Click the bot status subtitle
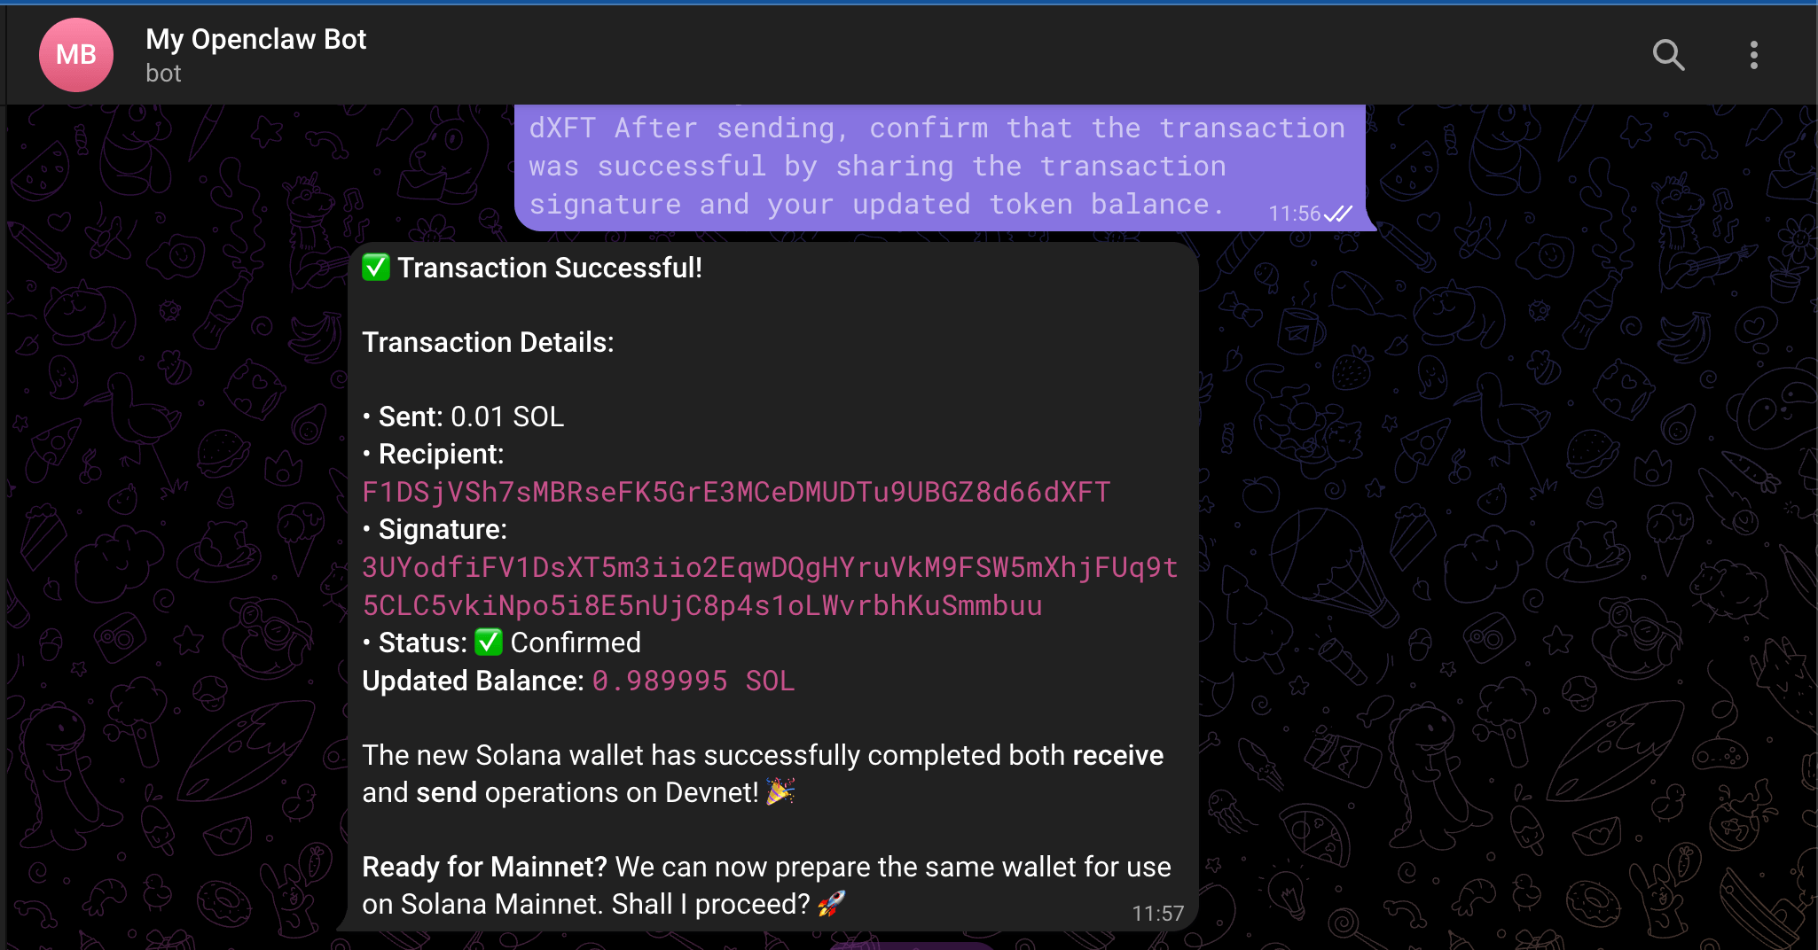The width and height of the screenshot is (1818, 950). click(163, 74)
